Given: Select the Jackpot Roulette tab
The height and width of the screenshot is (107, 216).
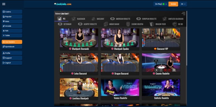Looking at the screenshot, I should point(87,24).
